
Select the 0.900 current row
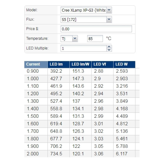pyautogui.click(x=80, y=71)
